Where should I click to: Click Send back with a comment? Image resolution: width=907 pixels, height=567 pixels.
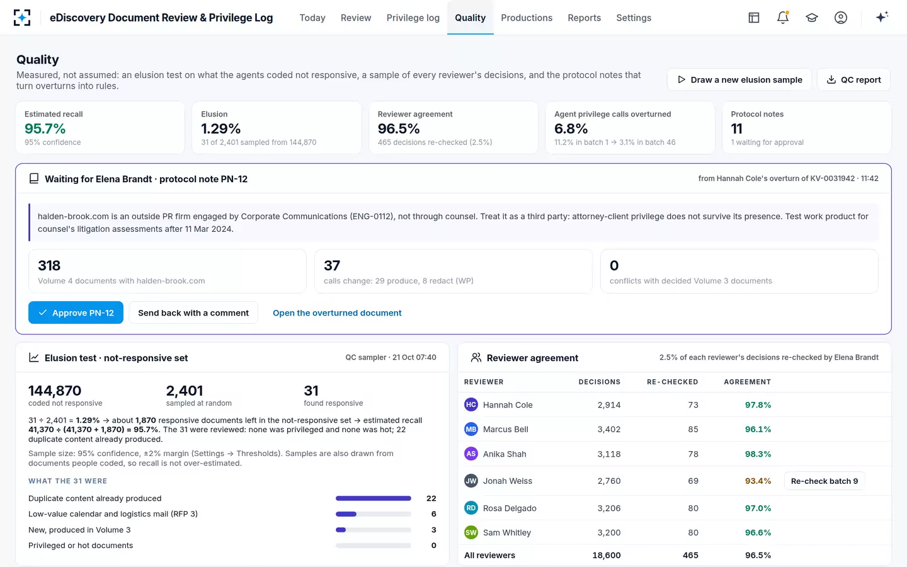point(193,312)
